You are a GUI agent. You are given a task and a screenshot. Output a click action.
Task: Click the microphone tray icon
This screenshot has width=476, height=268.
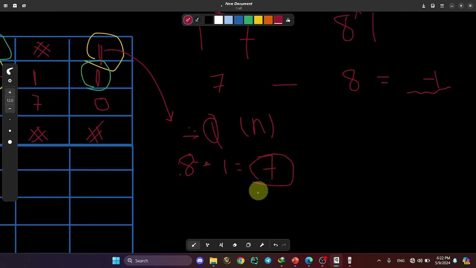point(389,261)
